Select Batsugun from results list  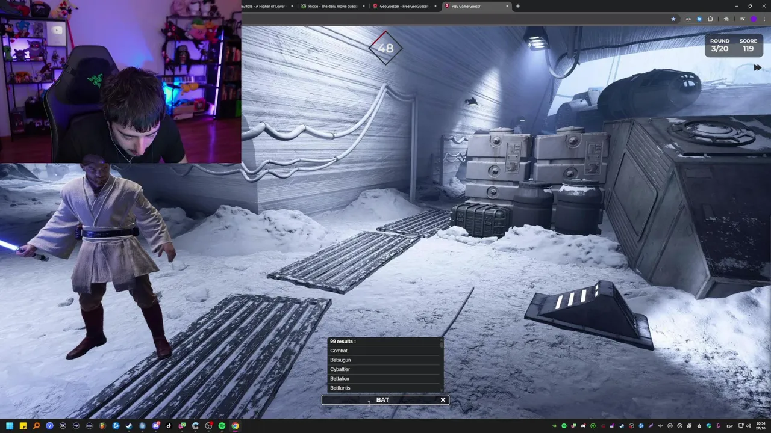[x=384, y=360]
